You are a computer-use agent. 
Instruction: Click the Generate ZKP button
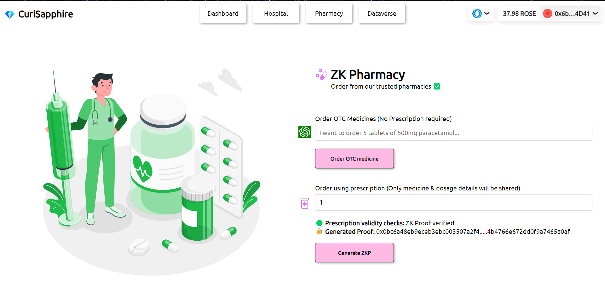pyautogui.click(x=354, y=253)
